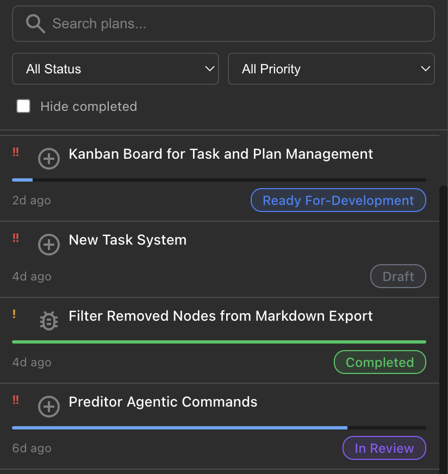Open the All Status dropdown
The image size is (448, 474).
(x=115, y=69)
